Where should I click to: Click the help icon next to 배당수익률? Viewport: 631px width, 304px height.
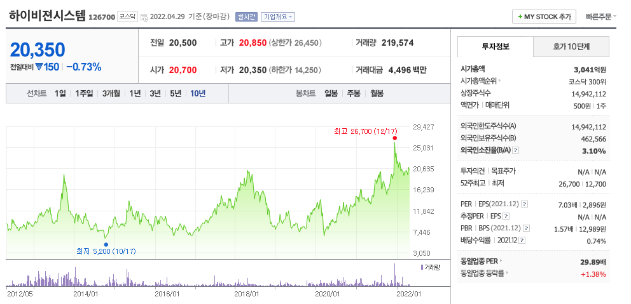click(x=522, y=241)
